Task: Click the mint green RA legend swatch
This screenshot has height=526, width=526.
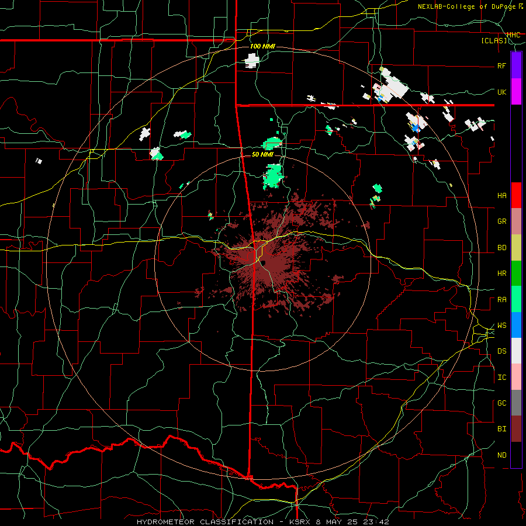Action: point(516,299)
